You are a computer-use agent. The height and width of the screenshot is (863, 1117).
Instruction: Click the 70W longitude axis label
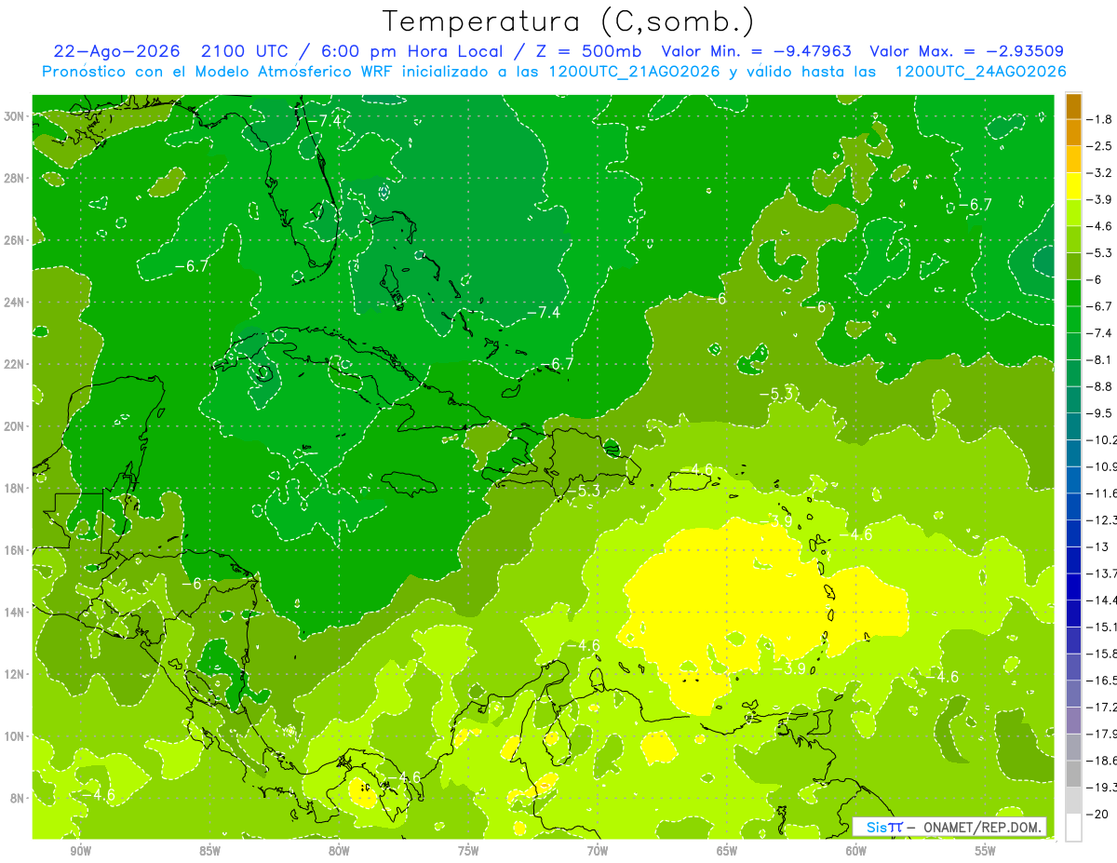click(598, 851)
